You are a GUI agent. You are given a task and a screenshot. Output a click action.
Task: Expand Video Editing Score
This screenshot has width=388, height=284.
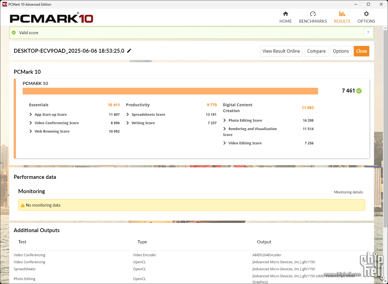tap(225, 143)
